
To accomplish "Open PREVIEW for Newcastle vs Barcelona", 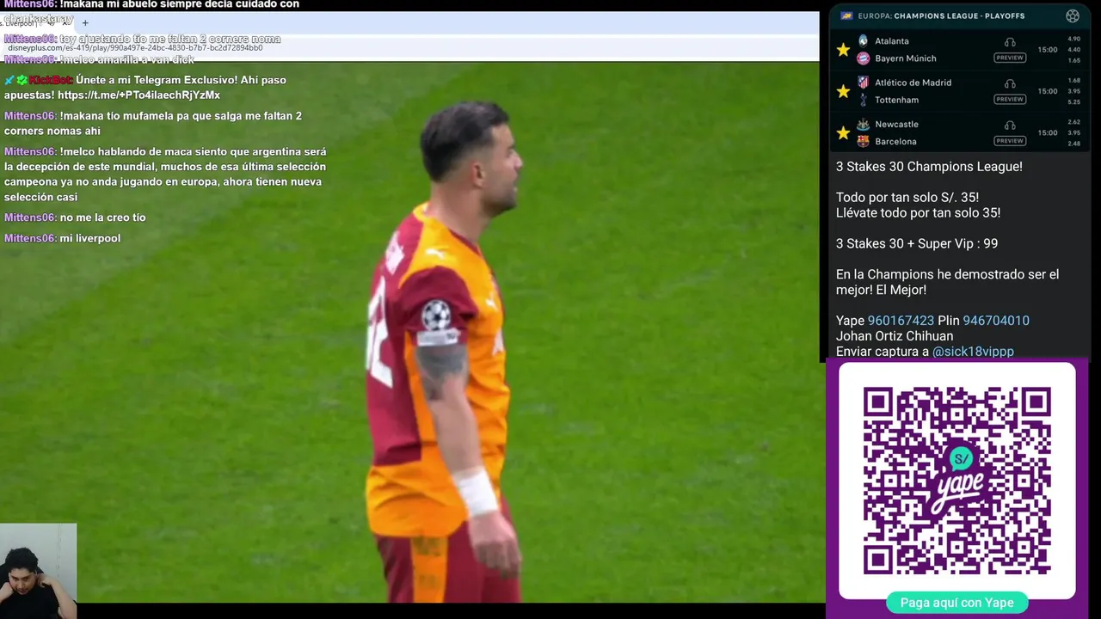I will pyautogui.click(x=1010, y=140).
